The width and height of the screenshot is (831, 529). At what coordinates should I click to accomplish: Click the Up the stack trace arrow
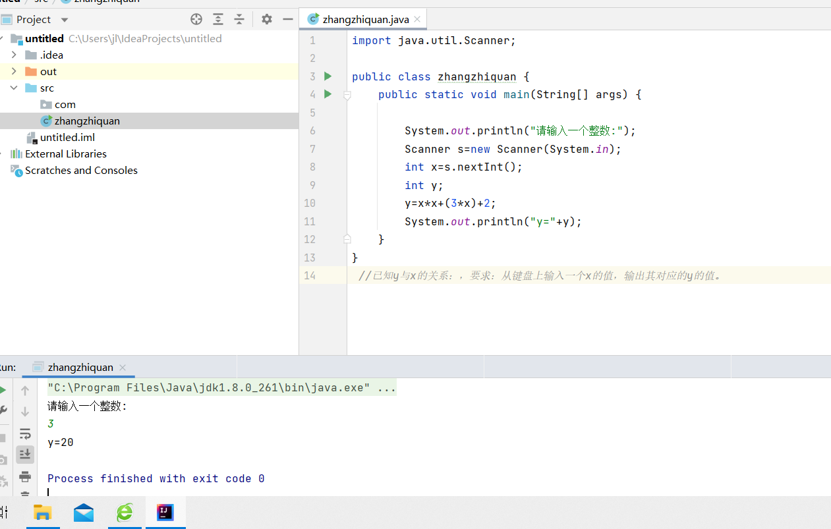(x=25, y=391)
